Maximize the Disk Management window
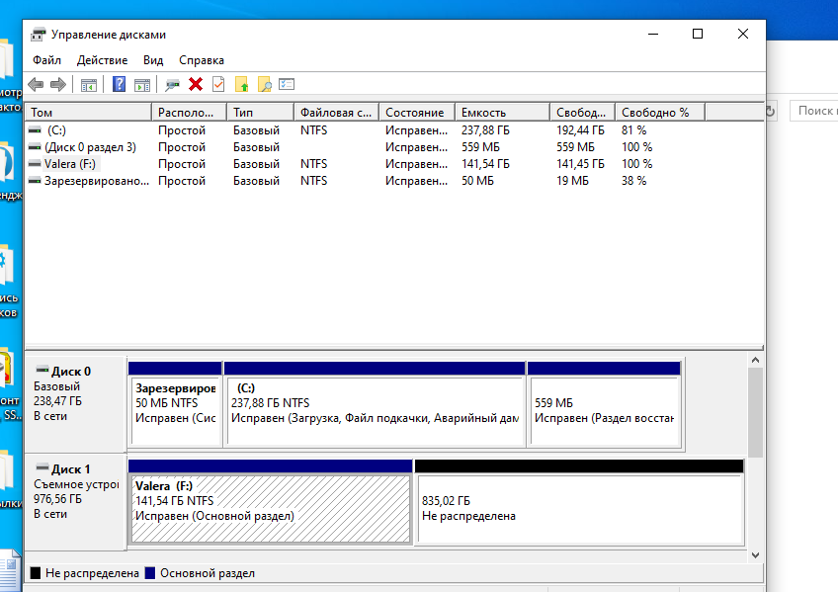This screenshot has height=592, width=838. point(698,35)
